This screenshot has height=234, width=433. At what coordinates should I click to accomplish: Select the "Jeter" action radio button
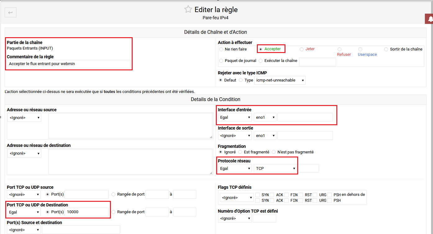pyautogui.click(x=301, y=49)
